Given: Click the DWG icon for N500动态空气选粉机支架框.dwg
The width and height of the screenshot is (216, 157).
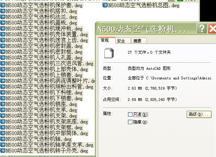Looking at the screenshot, I should tap(3, 127).
